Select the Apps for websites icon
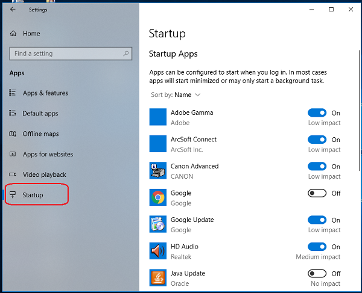 coord(13,154)
